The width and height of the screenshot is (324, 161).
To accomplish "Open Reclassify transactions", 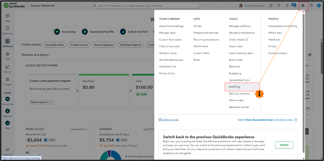I will pos(242,33).
